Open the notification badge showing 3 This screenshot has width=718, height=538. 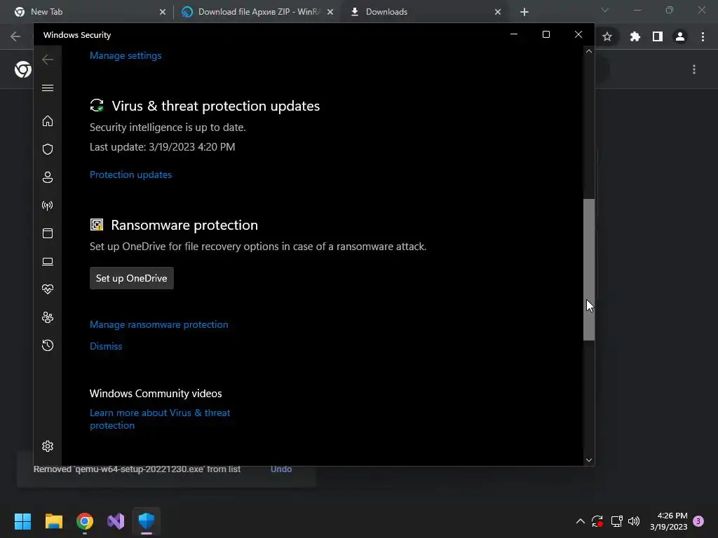pos(698,521)
